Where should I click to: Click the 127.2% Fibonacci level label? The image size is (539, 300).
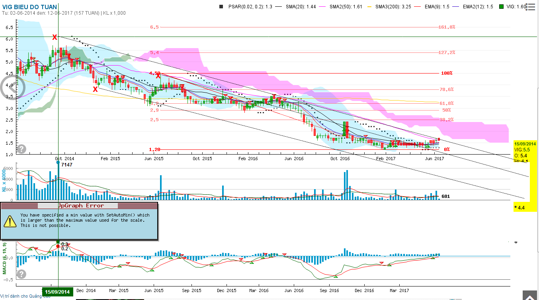(447, 52)
